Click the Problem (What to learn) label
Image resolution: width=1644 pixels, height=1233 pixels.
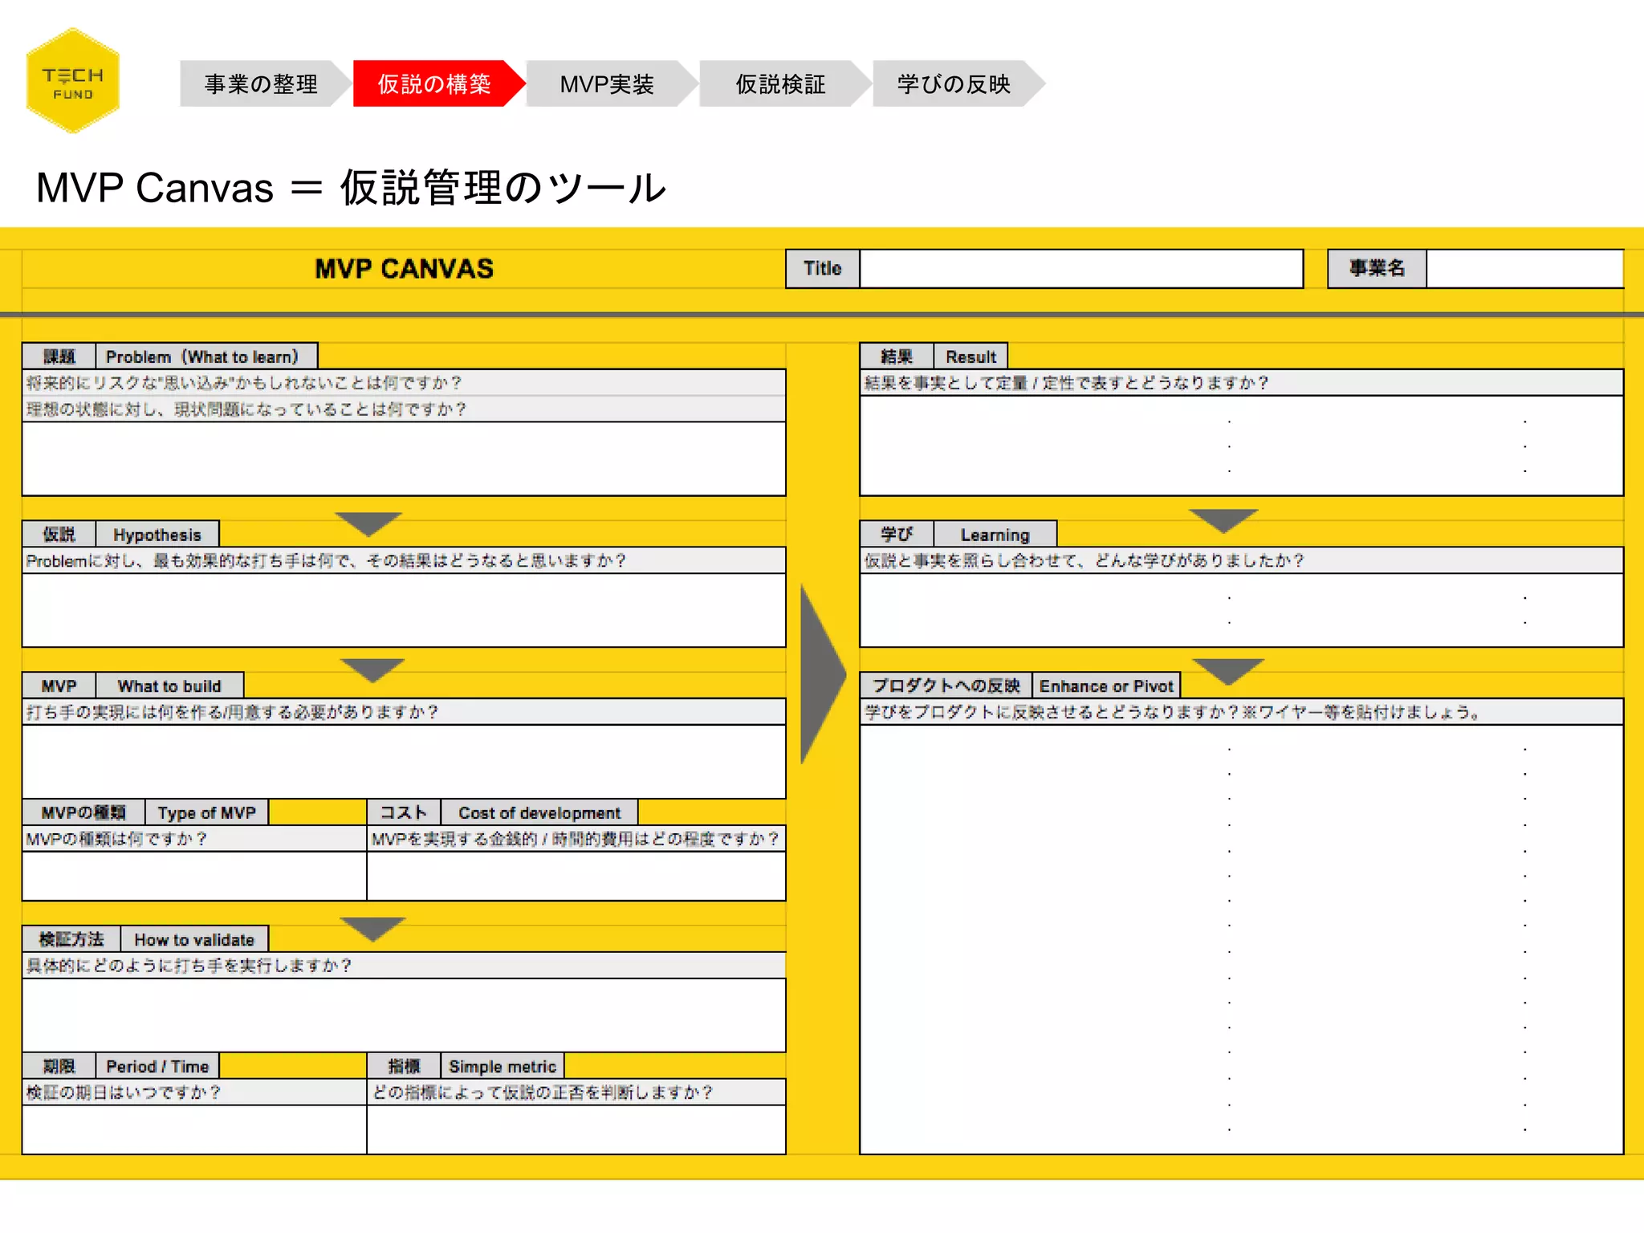pyautogui.click(x=206, y=356)
